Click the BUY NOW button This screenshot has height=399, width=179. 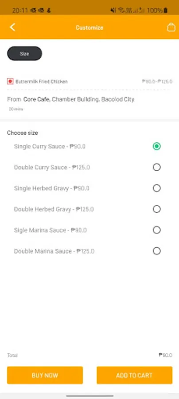(x=45, y=375)
